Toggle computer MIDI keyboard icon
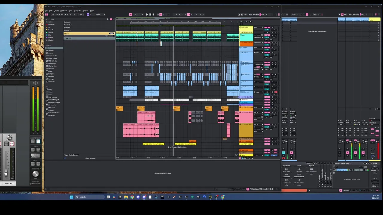Image resolution: width=383 pixels, height=215 pixels. [x=242, y=14]
